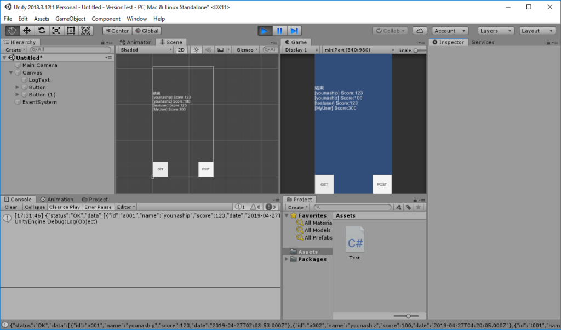Open the Layers dropdown

(496, 31)
